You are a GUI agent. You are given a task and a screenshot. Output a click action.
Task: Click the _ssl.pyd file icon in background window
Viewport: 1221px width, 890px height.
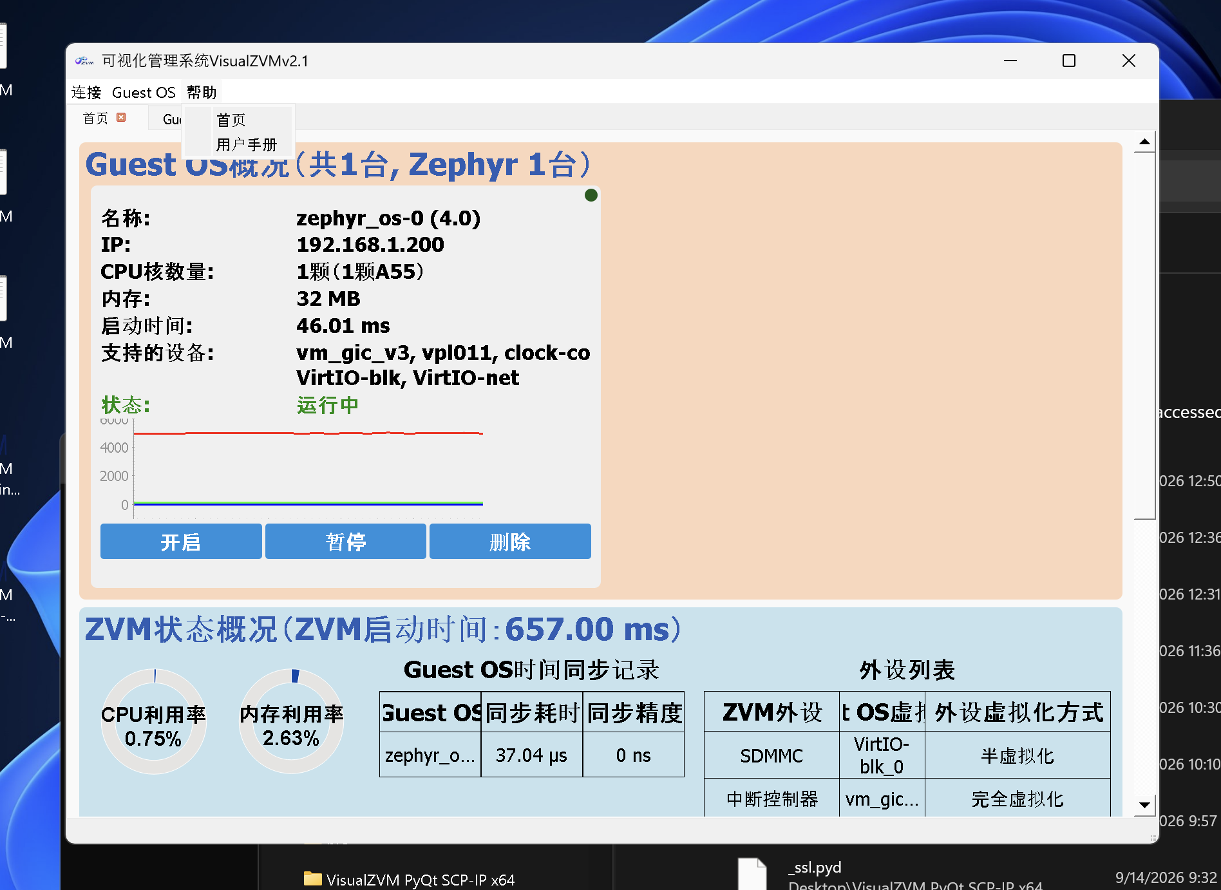click(x=752, y=874)
